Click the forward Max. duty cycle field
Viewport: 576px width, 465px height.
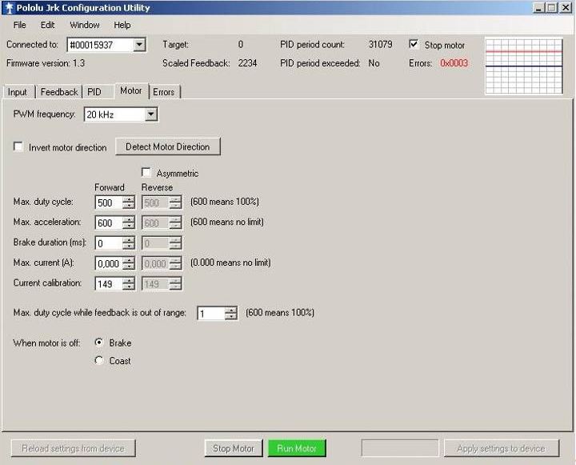tap(108, 202)
